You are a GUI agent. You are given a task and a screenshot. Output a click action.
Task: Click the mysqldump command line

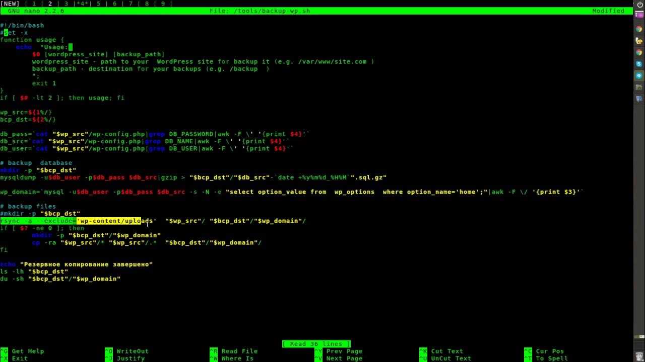193,177
